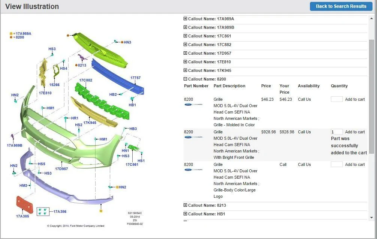Click the HS2 callout label
Viewport: 377px width, 239px height.
point(79,125)
